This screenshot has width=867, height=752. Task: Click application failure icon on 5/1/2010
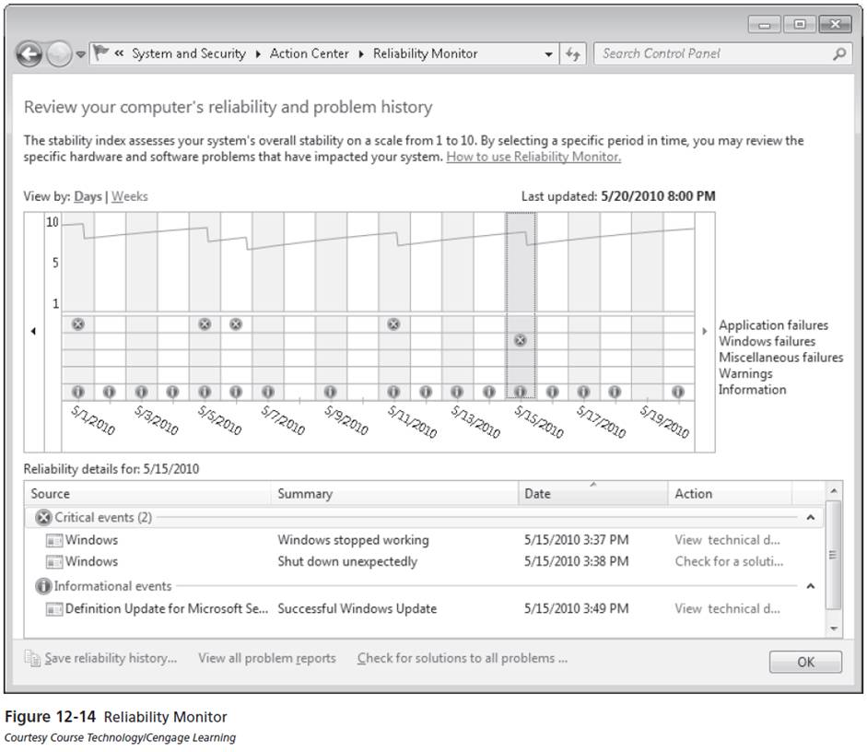pos(78,324)
